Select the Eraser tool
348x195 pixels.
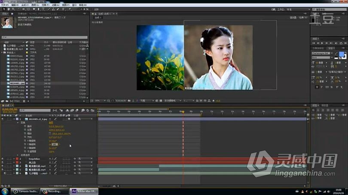[x=58, y=9]
